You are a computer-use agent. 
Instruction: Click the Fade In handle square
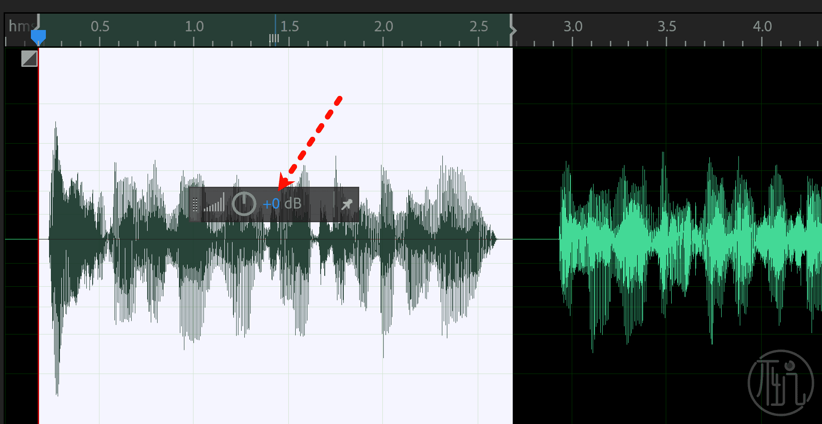(30, 59)
